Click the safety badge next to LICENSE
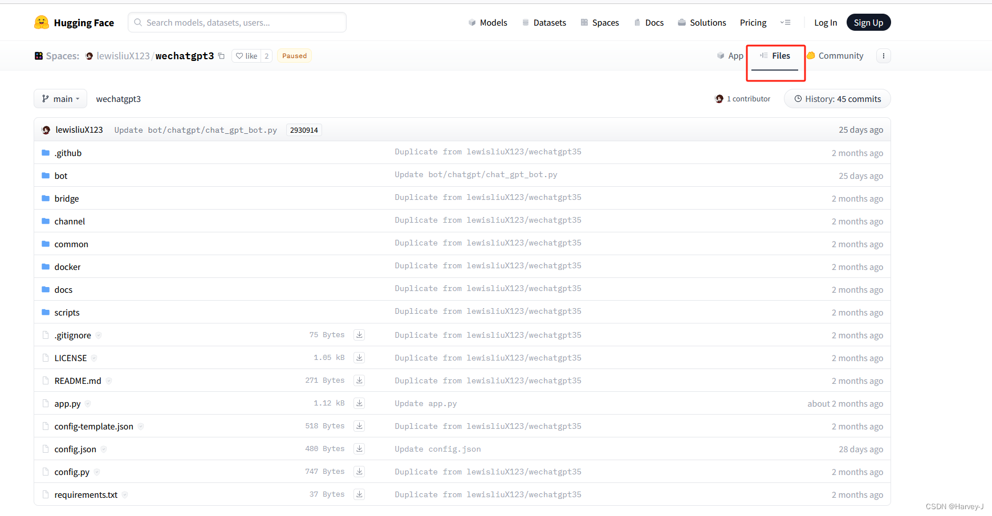992x516 pixels. [94, 358]
